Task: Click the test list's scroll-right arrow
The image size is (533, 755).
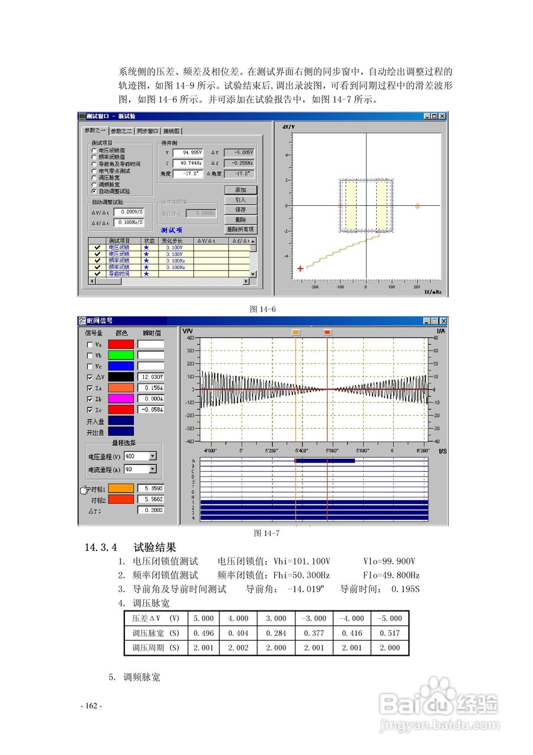Action: pos(246,281)
